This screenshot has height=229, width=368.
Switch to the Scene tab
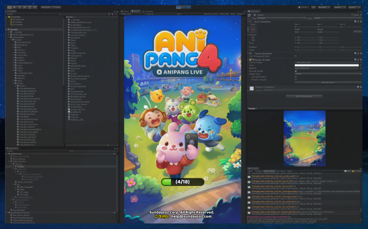click(125, 11)
